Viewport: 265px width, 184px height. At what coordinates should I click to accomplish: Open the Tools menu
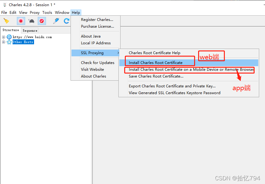coord(47,13)
